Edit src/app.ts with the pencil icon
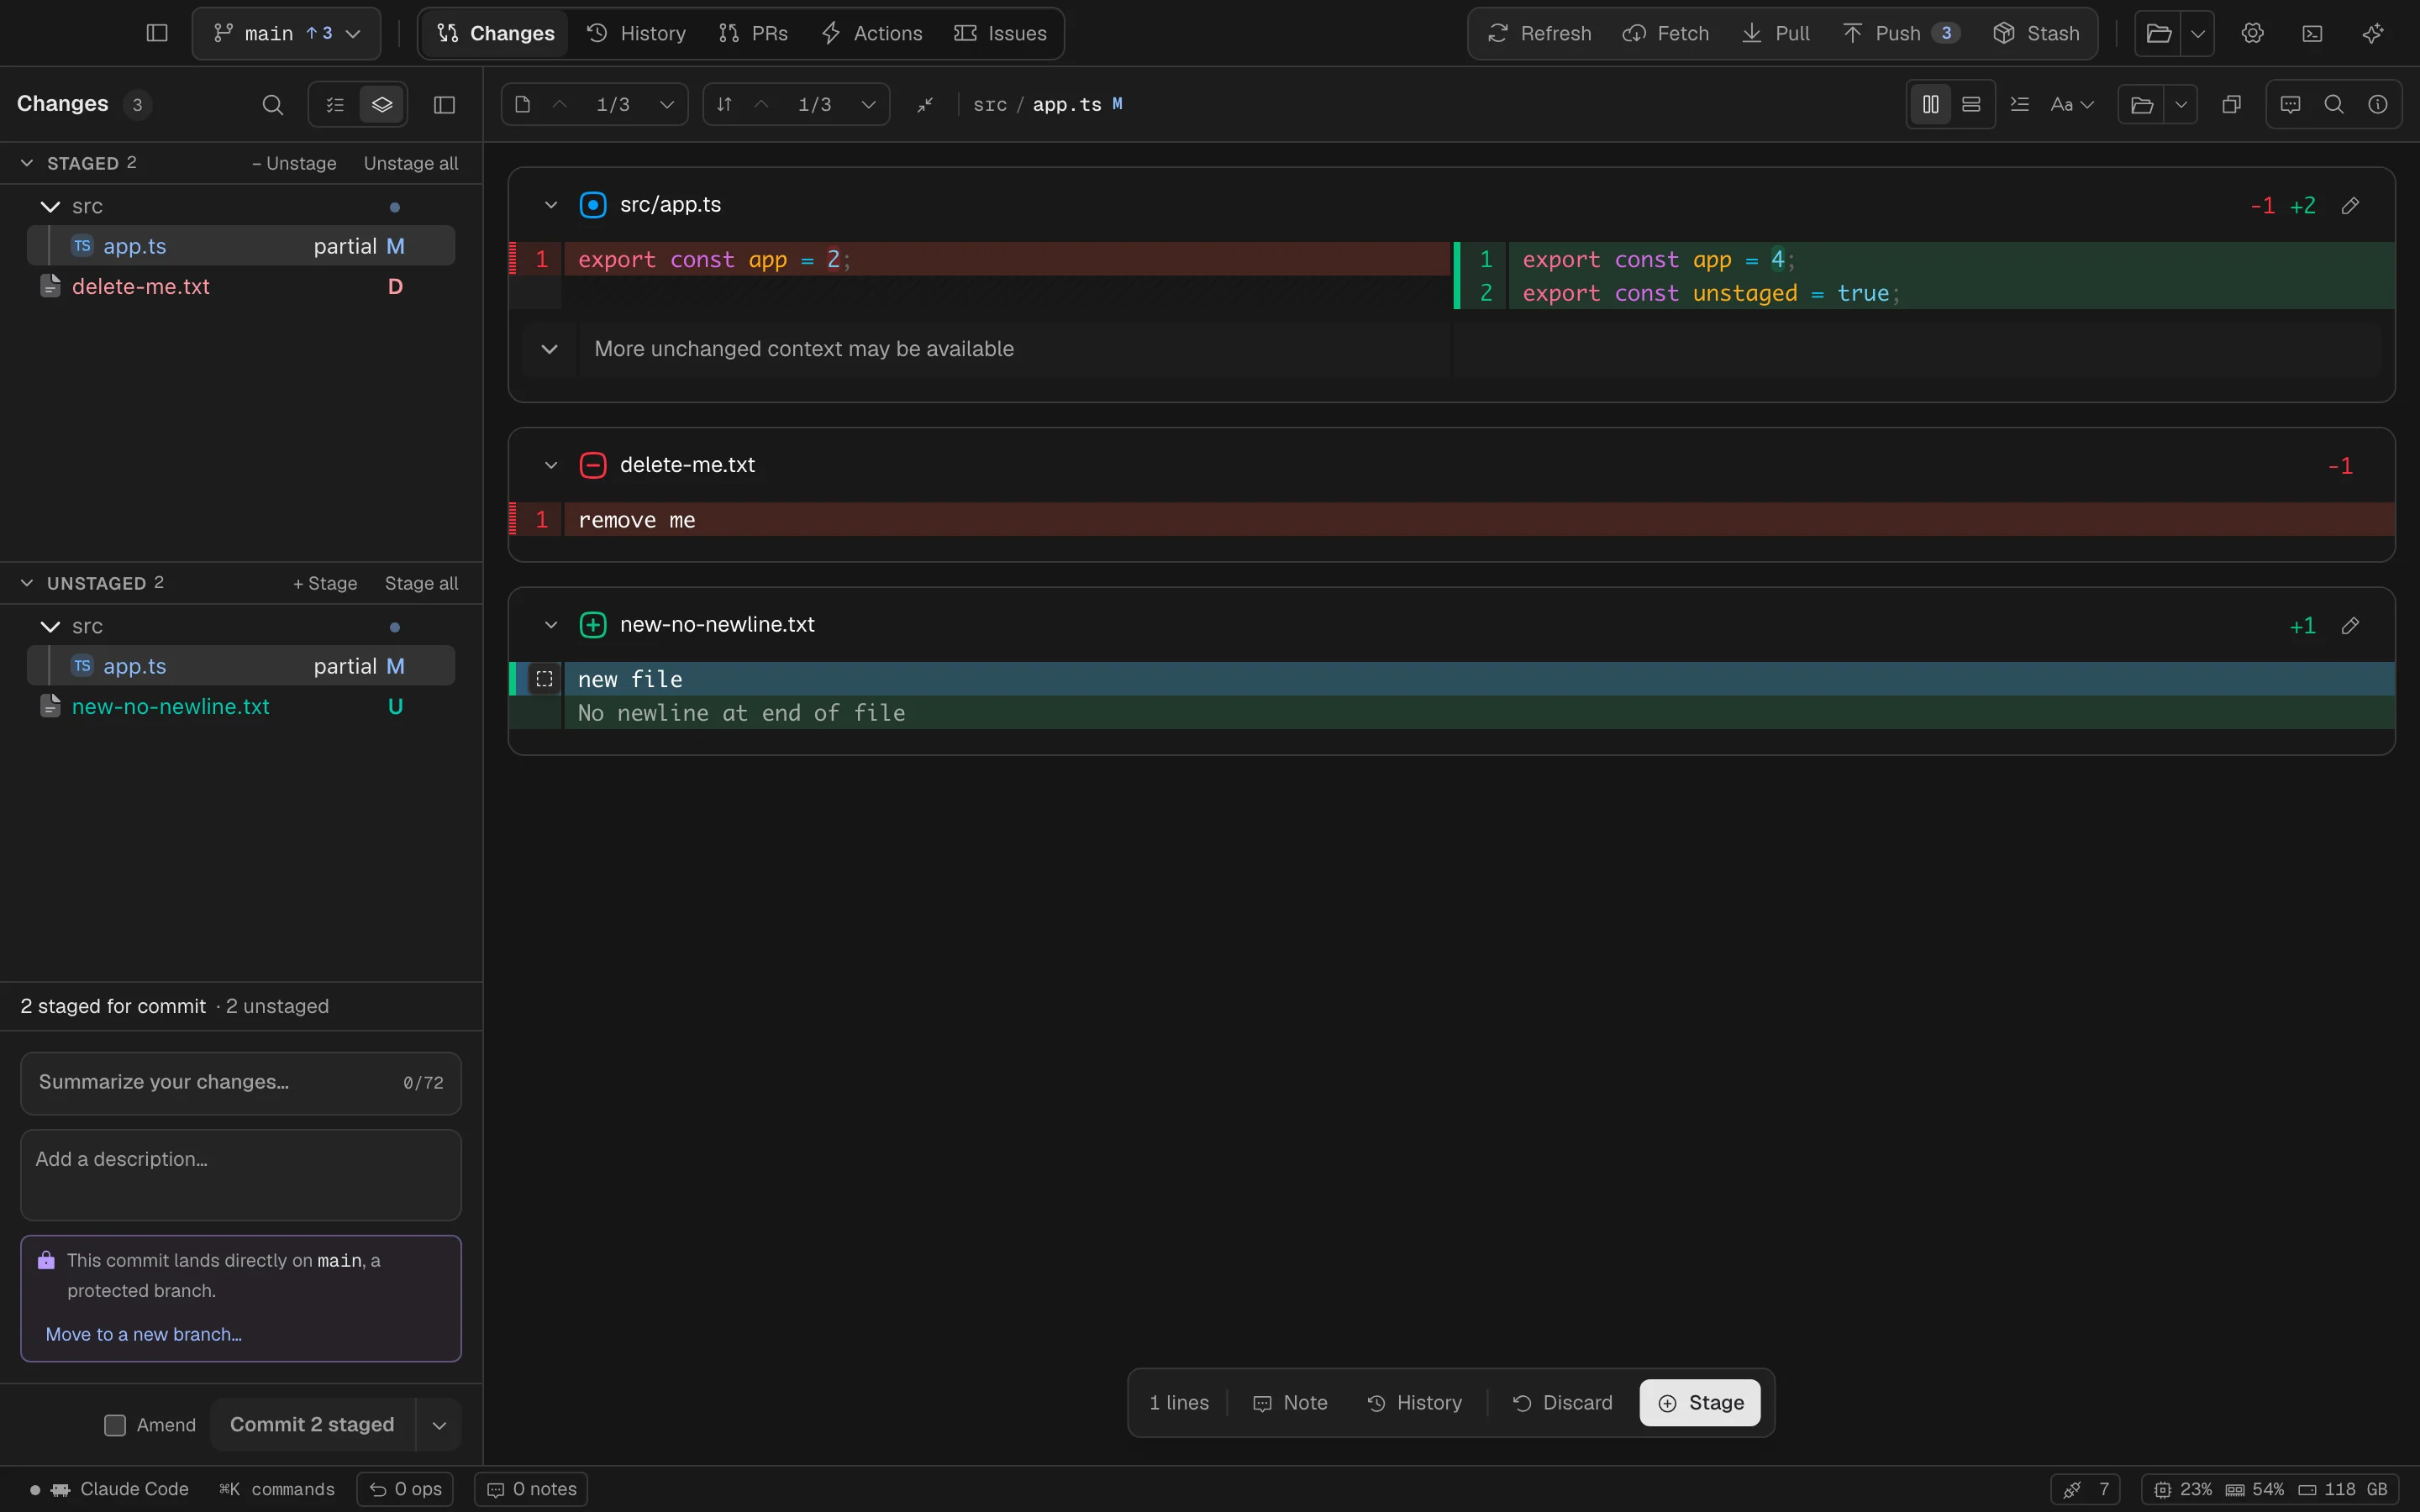This screenshot has width=2420, height=1512. 2350,205
